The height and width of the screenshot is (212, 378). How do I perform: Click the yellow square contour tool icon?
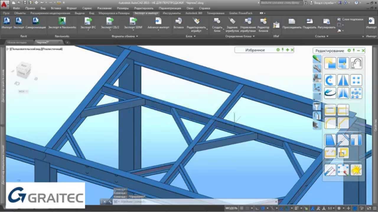pos(343,153)
